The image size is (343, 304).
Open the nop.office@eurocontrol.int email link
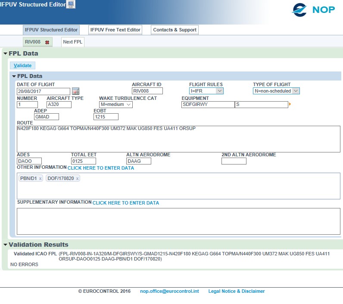[x=169, y=292]
